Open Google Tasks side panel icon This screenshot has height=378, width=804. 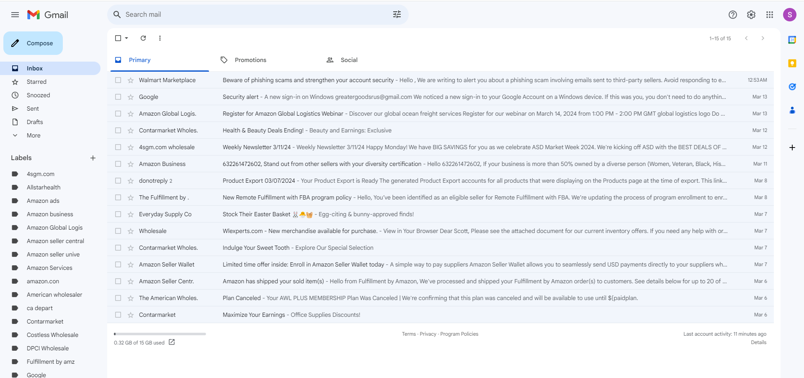(x=792, y=87)
